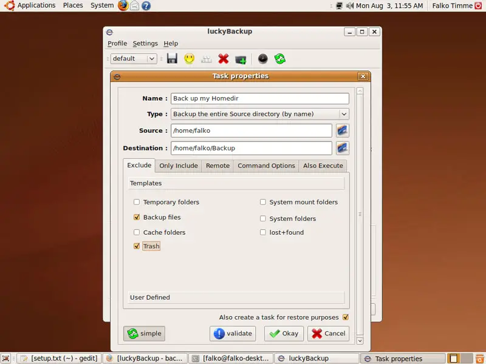Click the greyed-out toolbar icon beside the smiley

tap(206, 59)
